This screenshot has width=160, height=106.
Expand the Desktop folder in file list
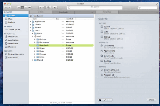click(x=35, y=39)
